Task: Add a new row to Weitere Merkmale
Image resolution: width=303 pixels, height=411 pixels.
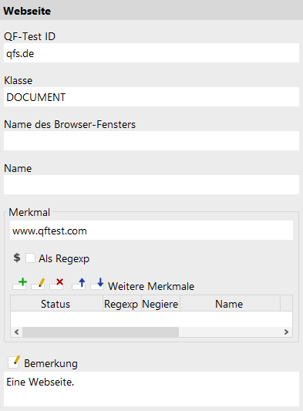Action: click(19, 284)
